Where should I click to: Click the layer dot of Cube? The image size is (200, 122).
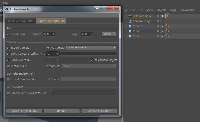(158, 36)
